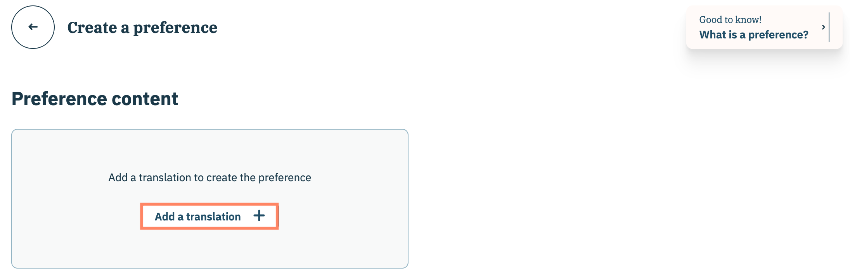Click the "Create a preference" page title

tap(142, 28)
